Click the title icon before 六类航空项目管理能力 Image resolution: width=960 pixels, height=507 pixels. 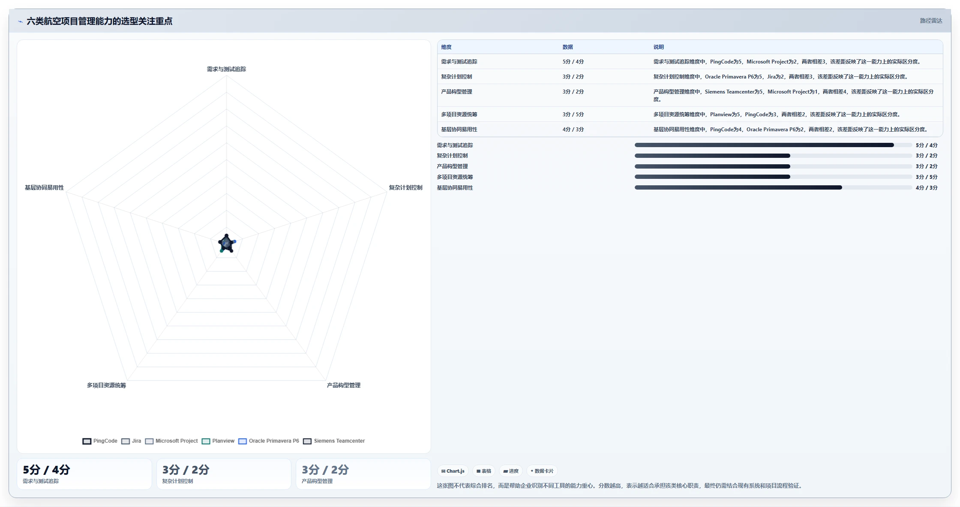point(20,21)
